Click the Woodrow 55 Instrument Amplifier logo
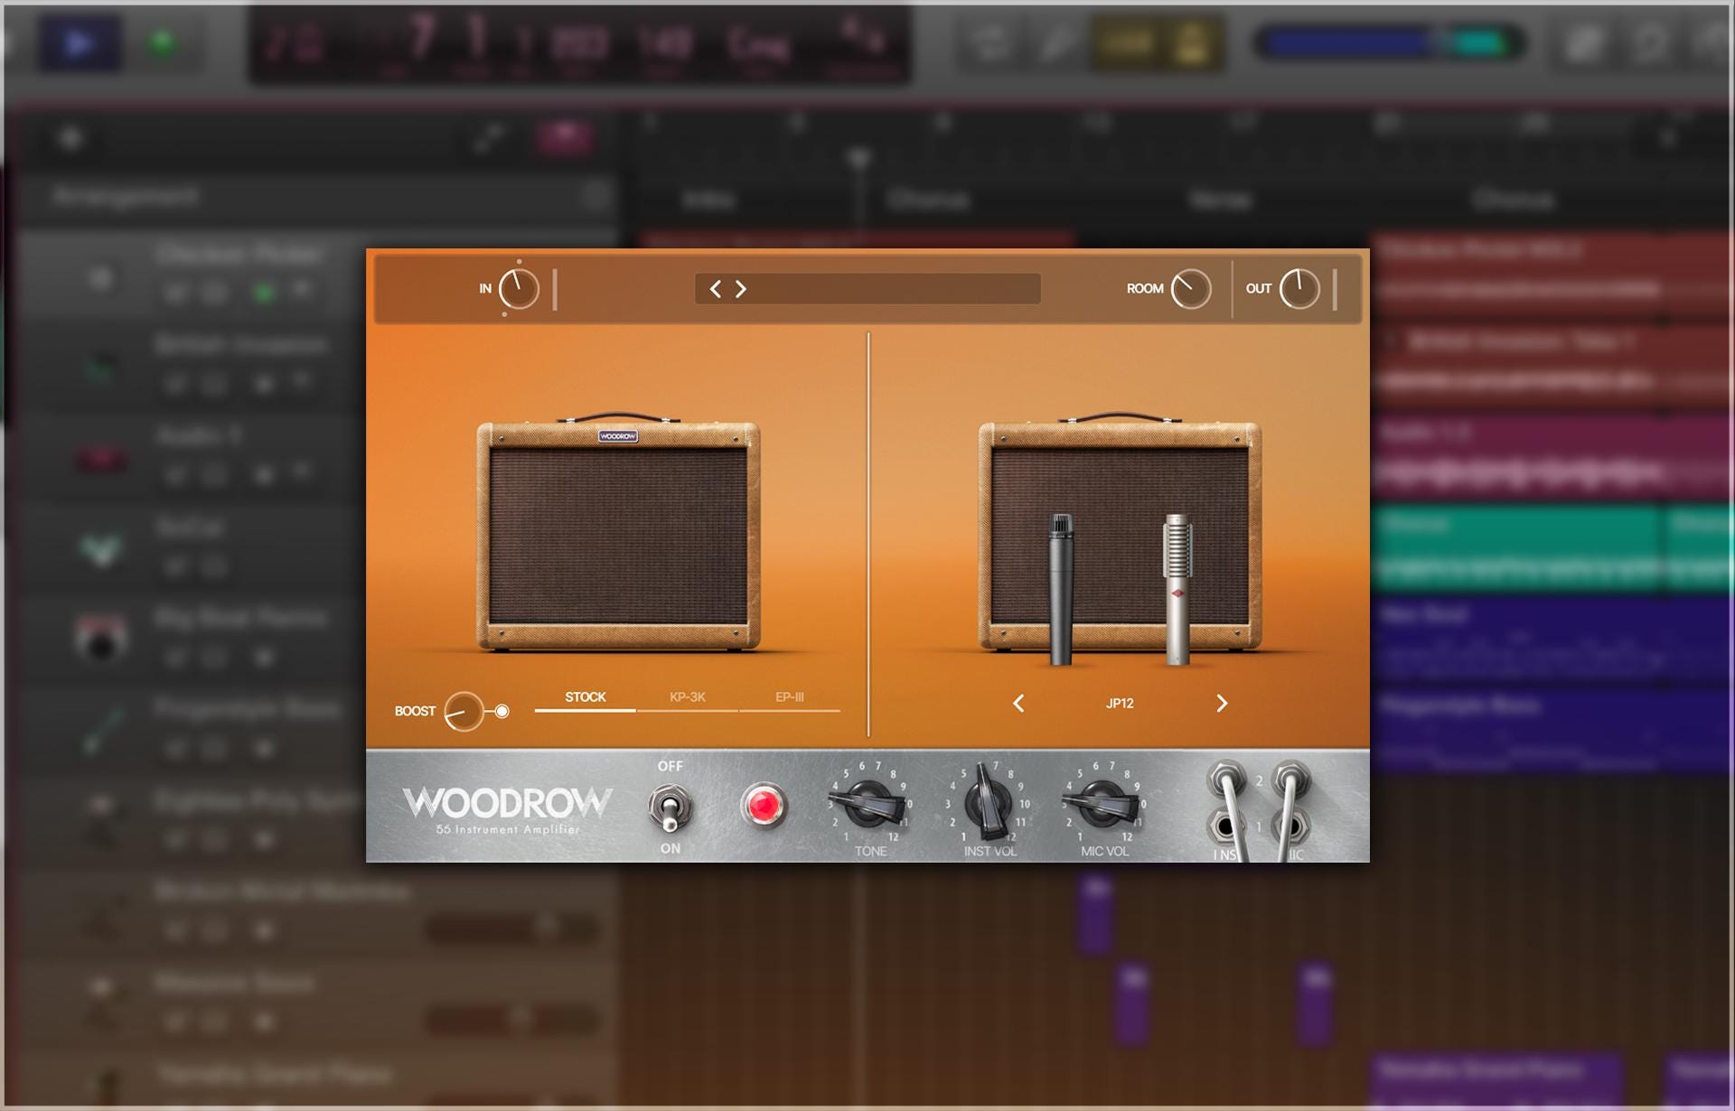This screenshot has width=1735, height=1111. (x=508, y=810)
